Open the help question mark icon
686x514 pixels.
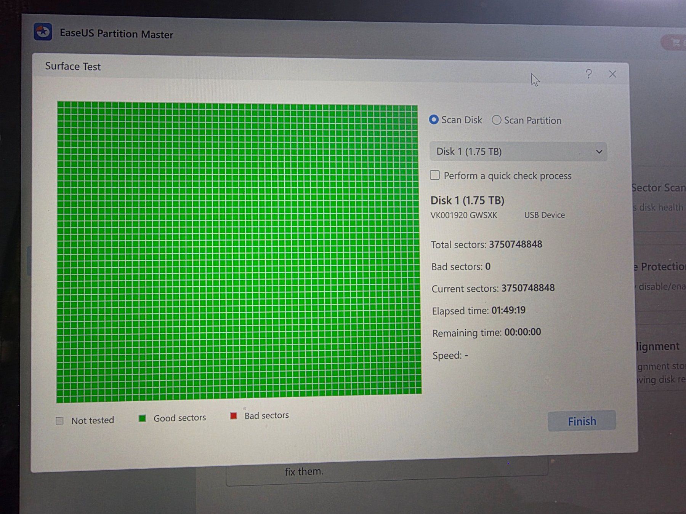[x=589, y=73]
